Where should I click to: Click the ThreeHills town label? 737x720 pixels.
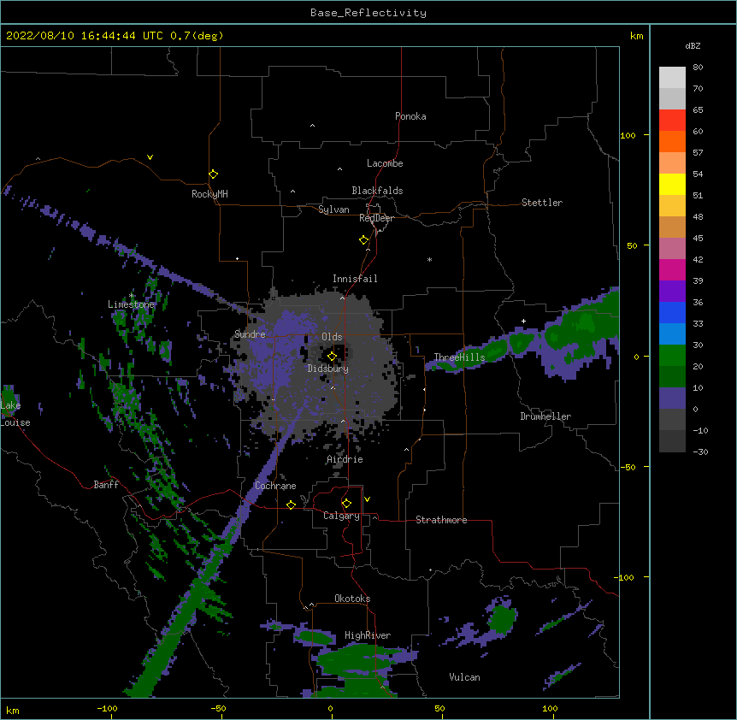(x=459, y=357)
